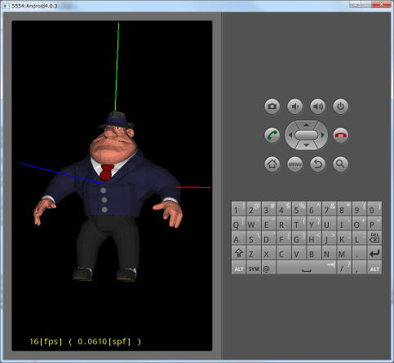Click the Enter return key

coord(374,253)
